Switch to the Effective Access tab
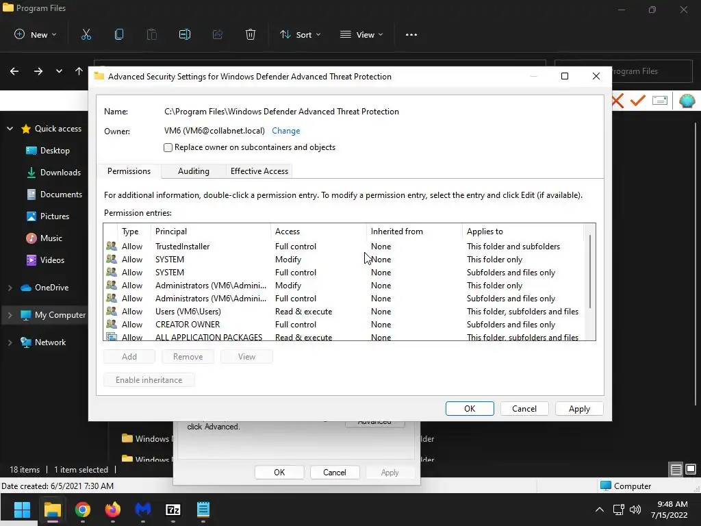Image resolution: width=701 pixels, height=526 pixels. pos(259,171)
